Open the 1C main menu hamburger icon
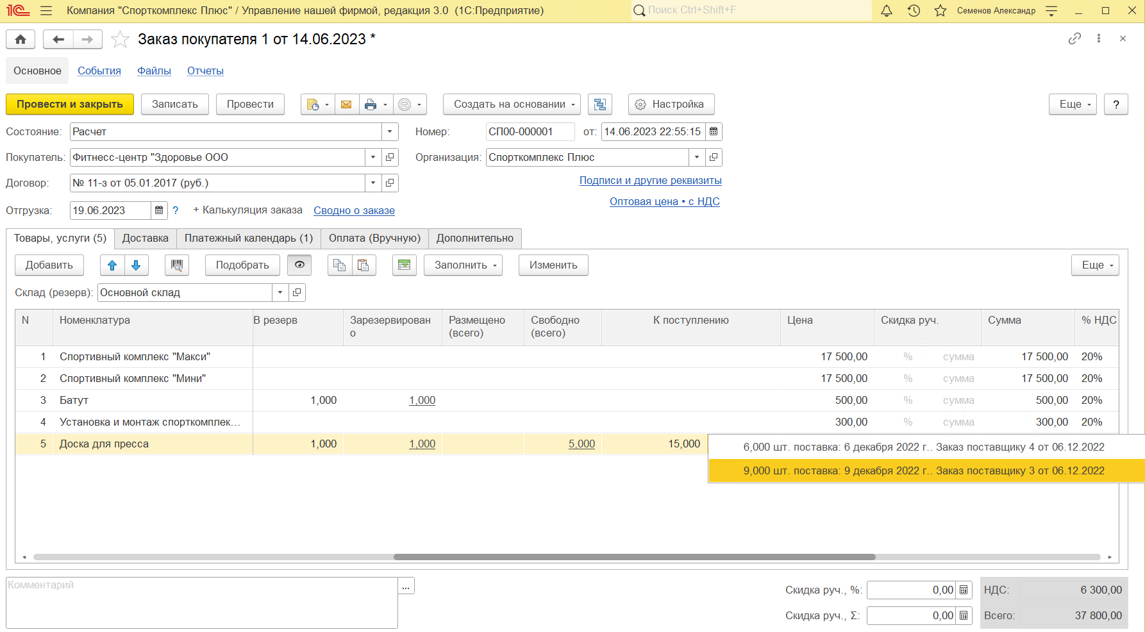The height and width of the screenshot is (632, 1145). point(46,11)
